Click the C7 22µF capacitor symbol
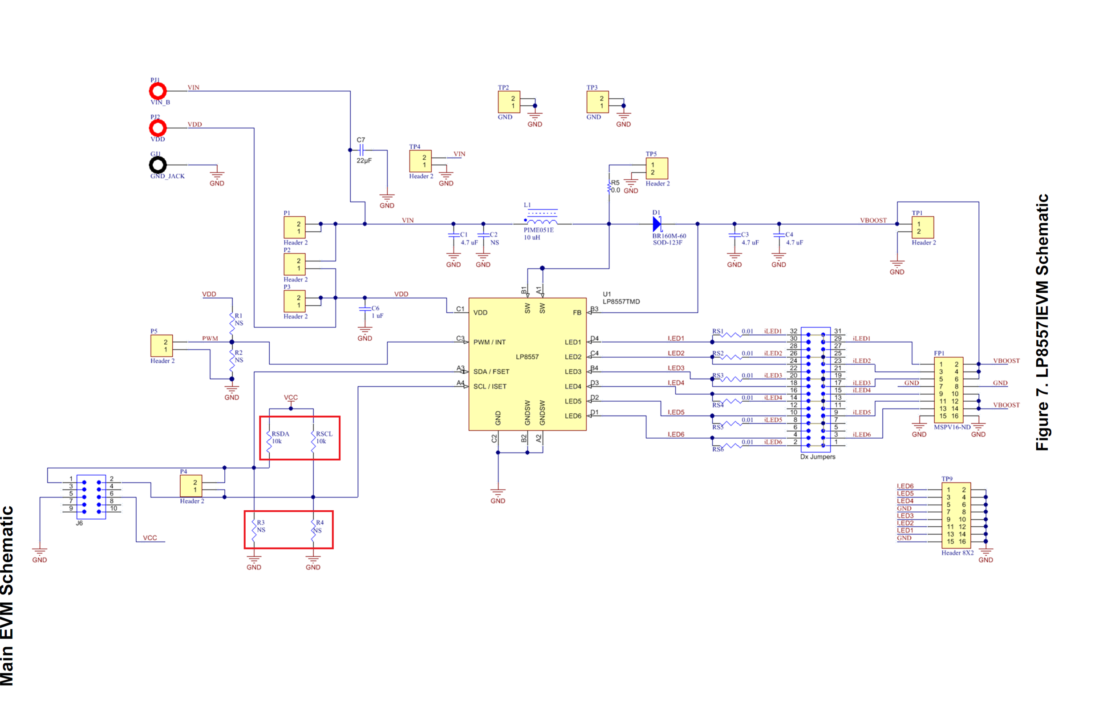 361,150
